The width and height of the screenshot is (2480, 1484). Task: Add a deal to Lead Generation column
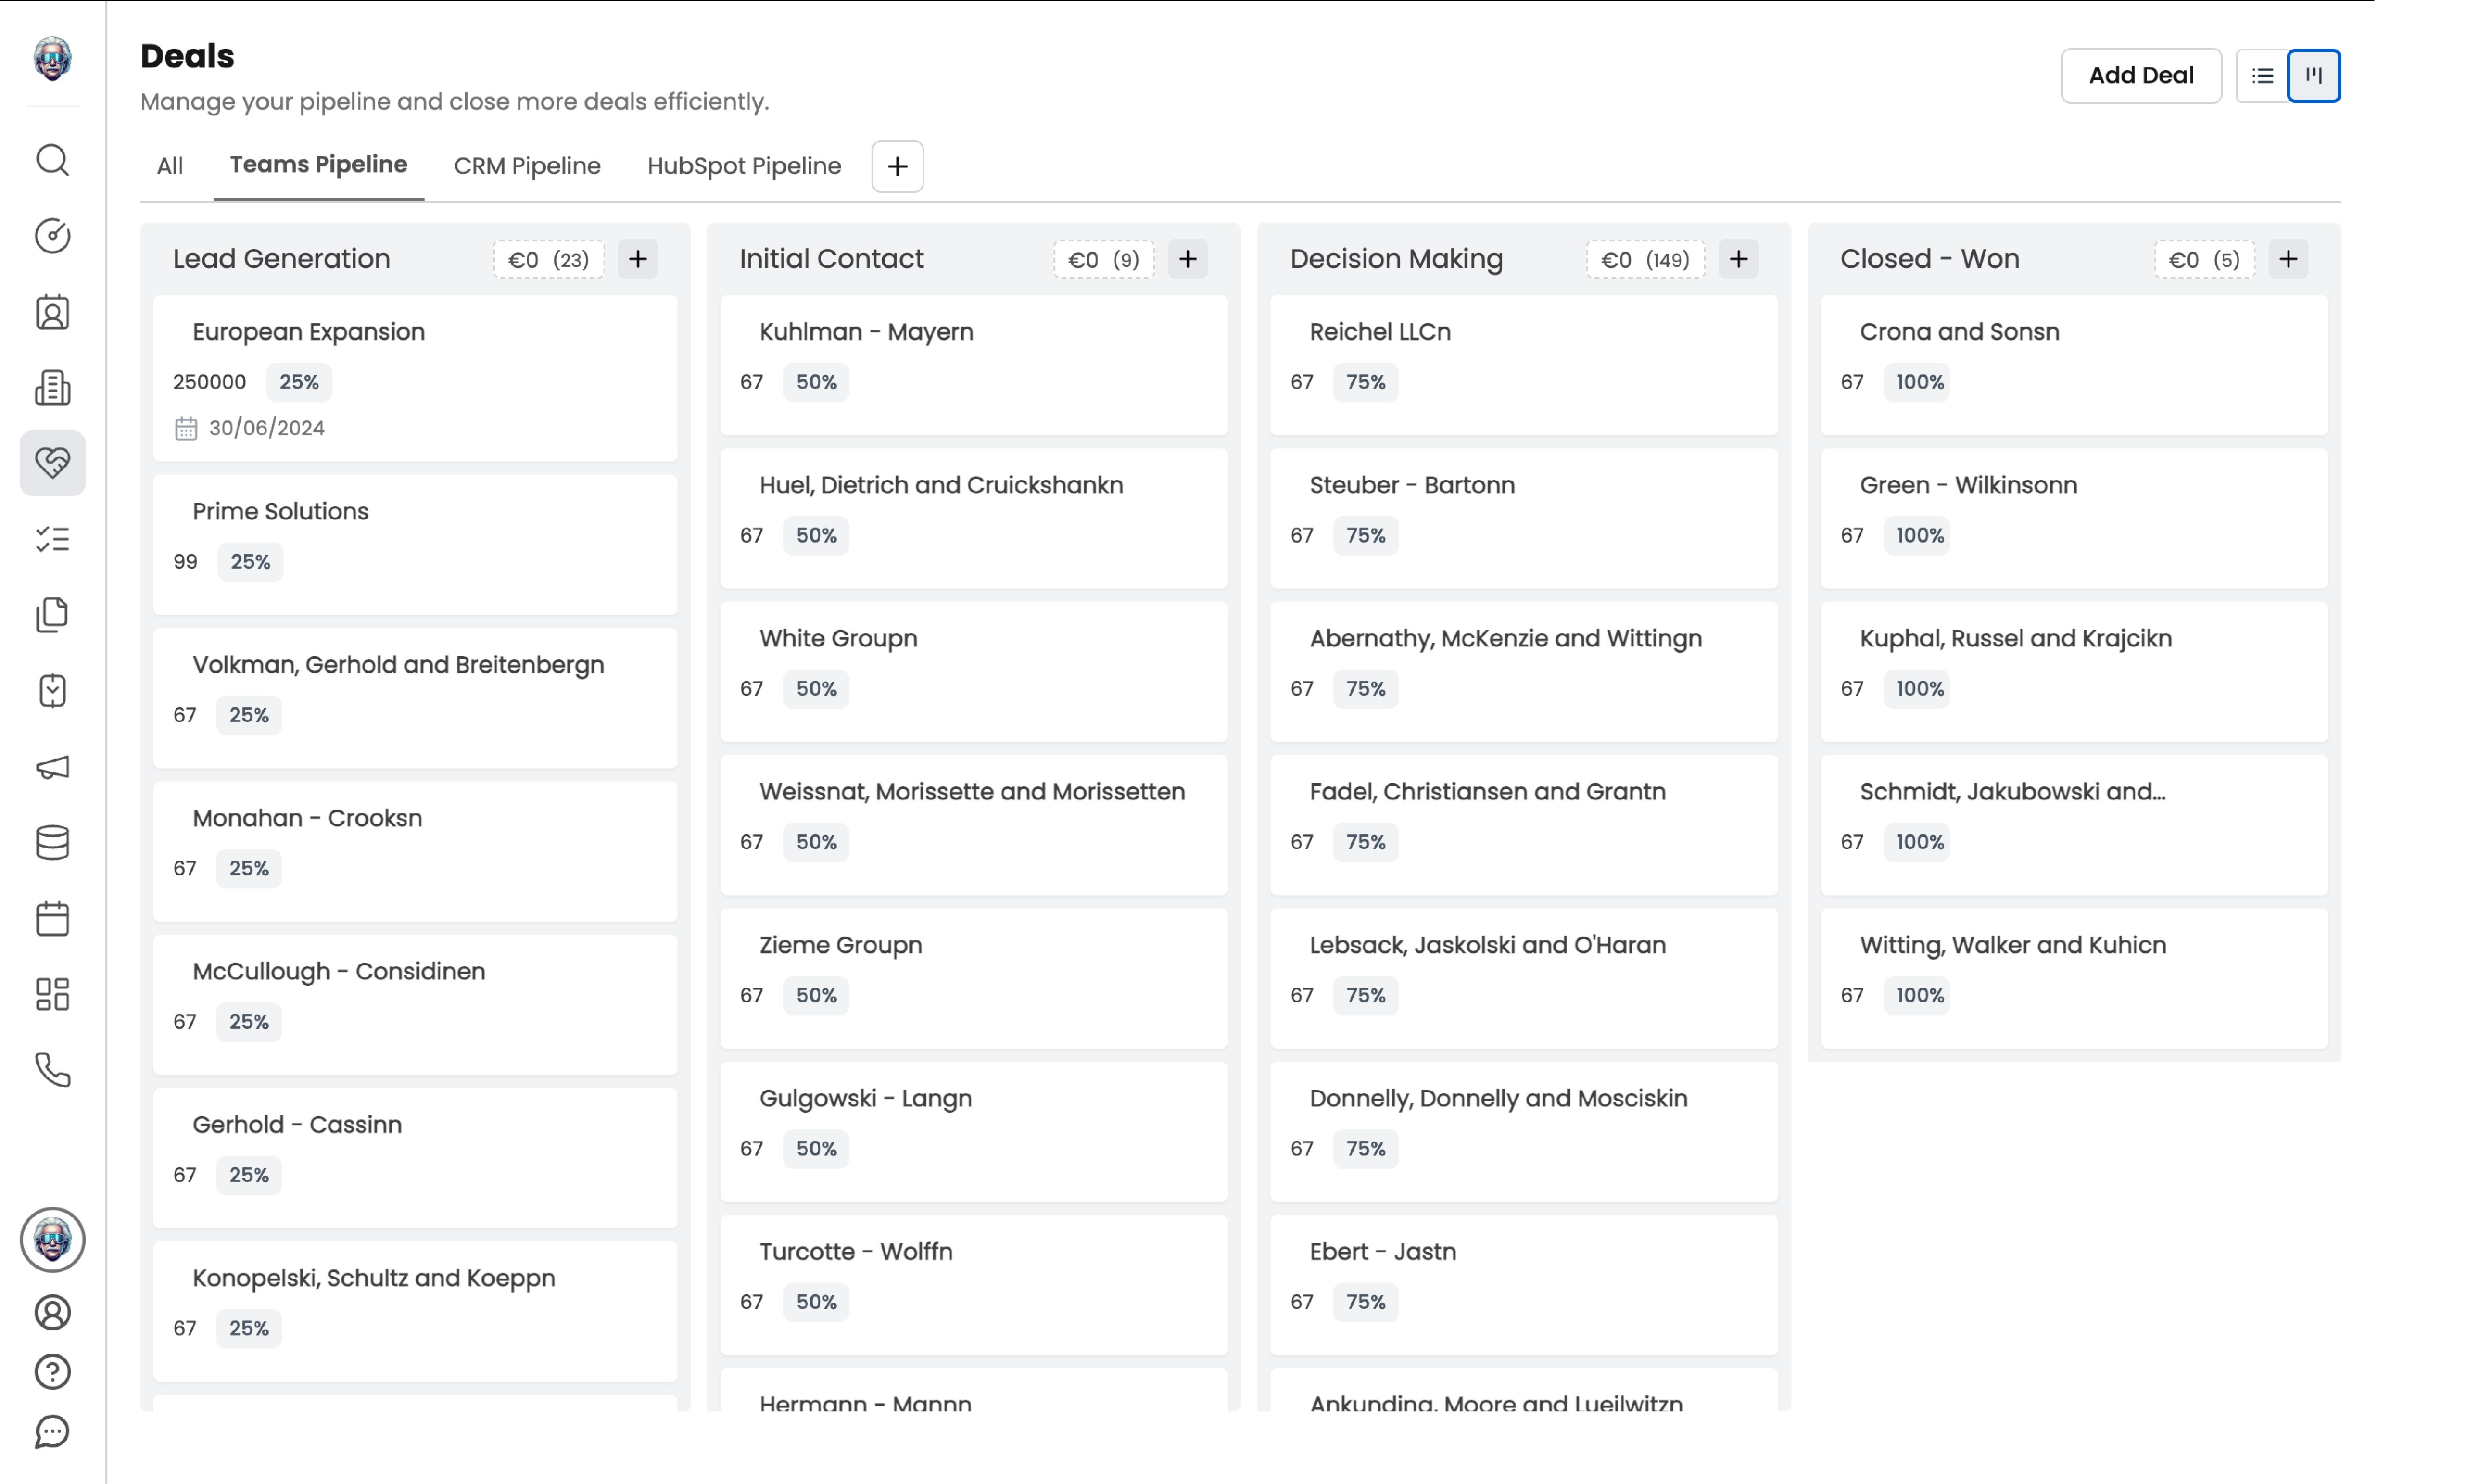[x=638, y=259]
